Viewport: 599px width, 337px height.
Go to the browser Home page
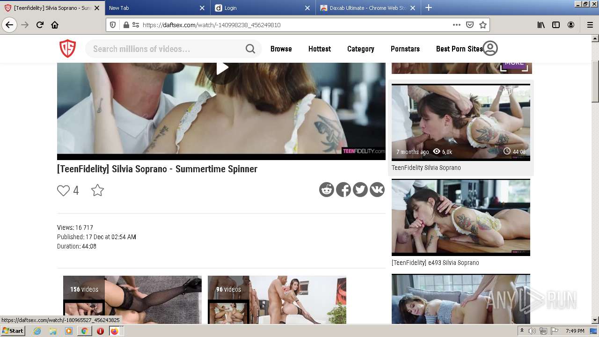[x=55, y=25]
